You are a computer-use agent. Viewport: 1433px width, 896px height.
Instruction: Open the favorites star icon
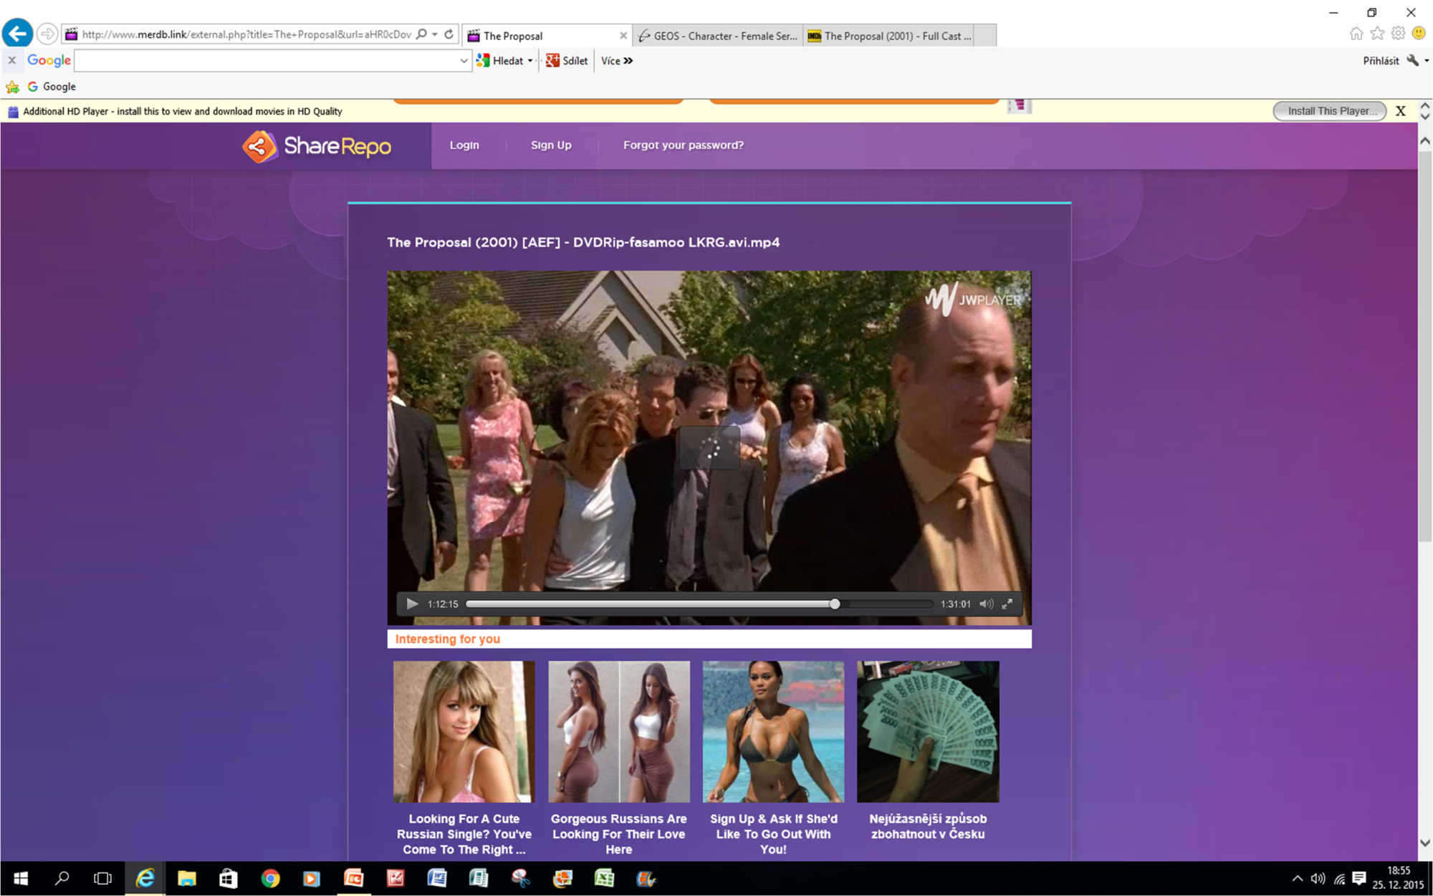point(1377,34)
